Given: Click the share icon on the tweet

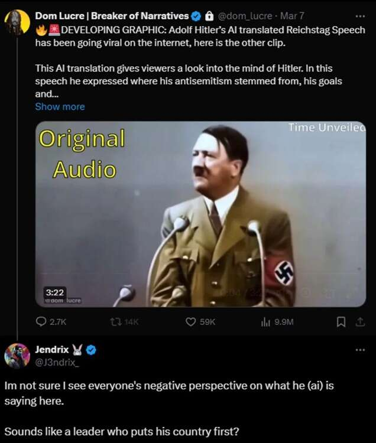Looking at the screenshot, I should click(x=360, y=322).
